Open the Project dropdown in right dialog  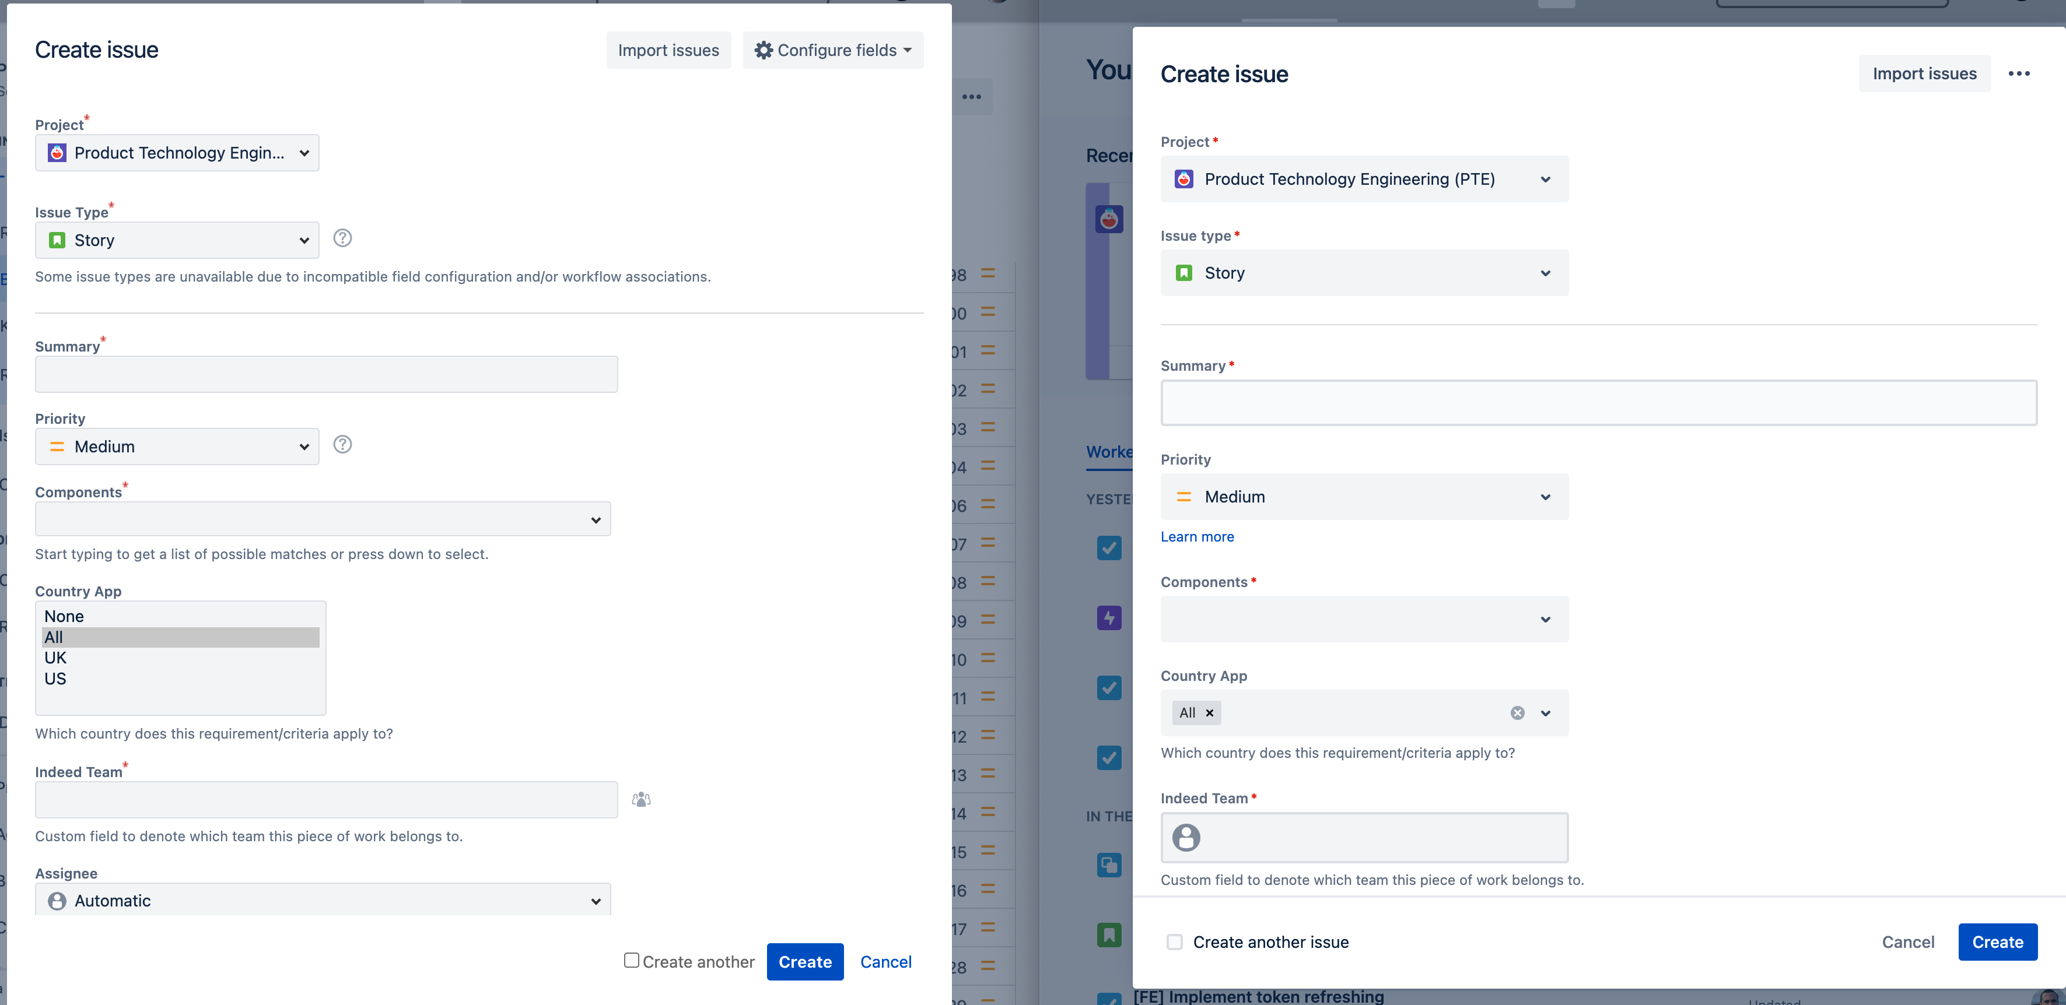click(1364, 179)
